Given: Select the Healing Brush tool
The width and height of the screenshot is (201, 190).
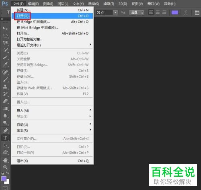Looking at the screenshot, I should point(5,72).
